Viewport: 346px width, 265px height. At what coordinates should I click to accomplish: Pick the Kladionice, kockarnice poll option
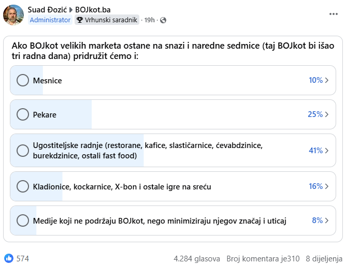click(23, 186)
